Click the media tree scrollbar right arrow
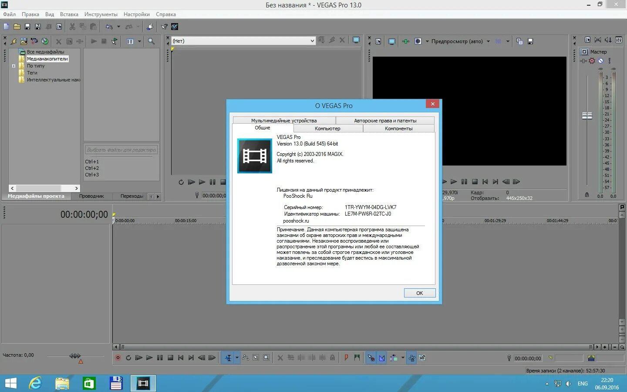The width and height of the screenshot is (627, 392). click(77, 188)
